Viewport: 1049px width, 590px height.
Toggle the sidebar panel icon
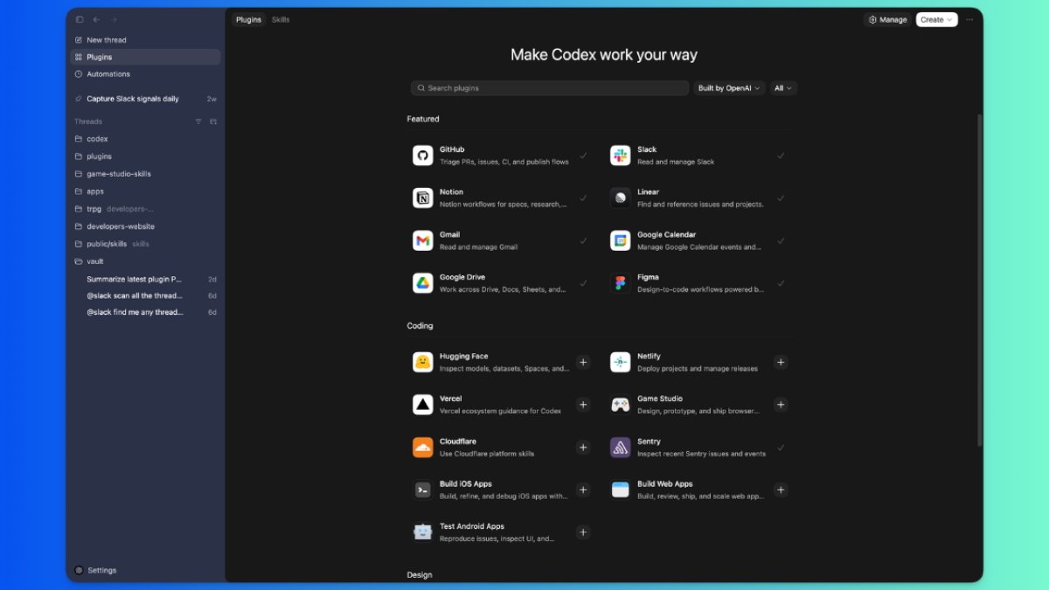click(80, 19)
